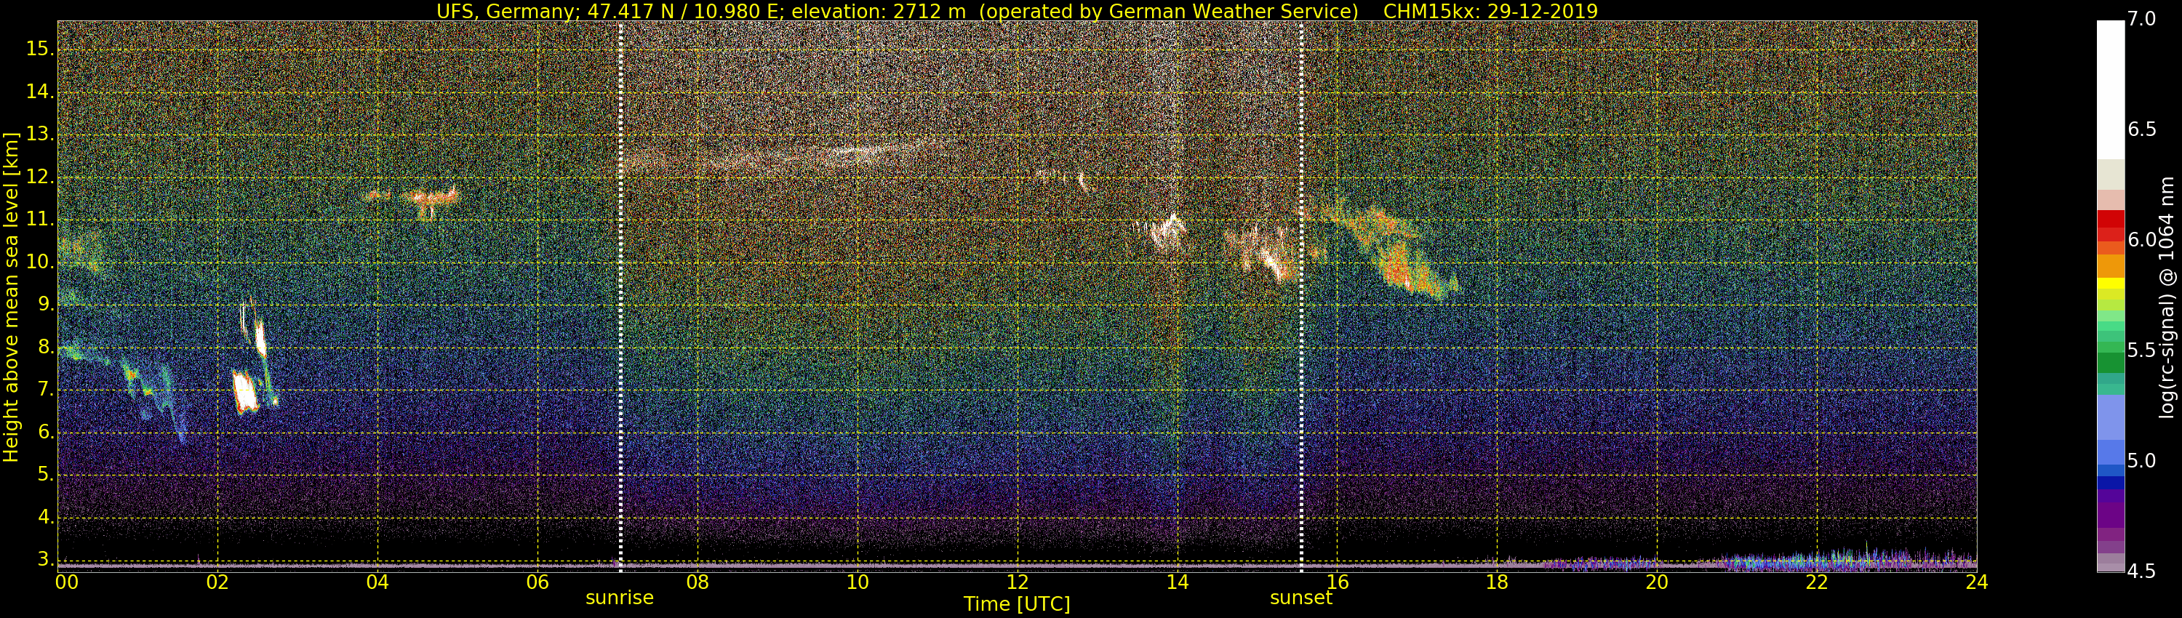Click the '08' time tick label

click(697, 582)
